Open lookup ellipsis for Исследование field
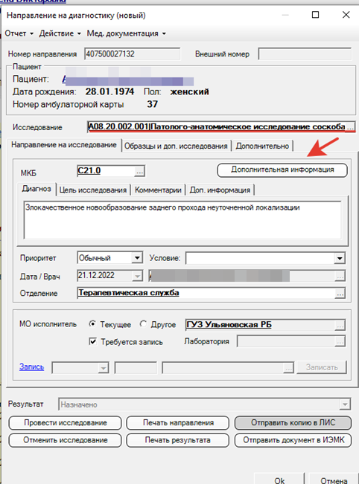Image resolution: width=359 pixels, height=484 pixels. (x=350, y=127)
